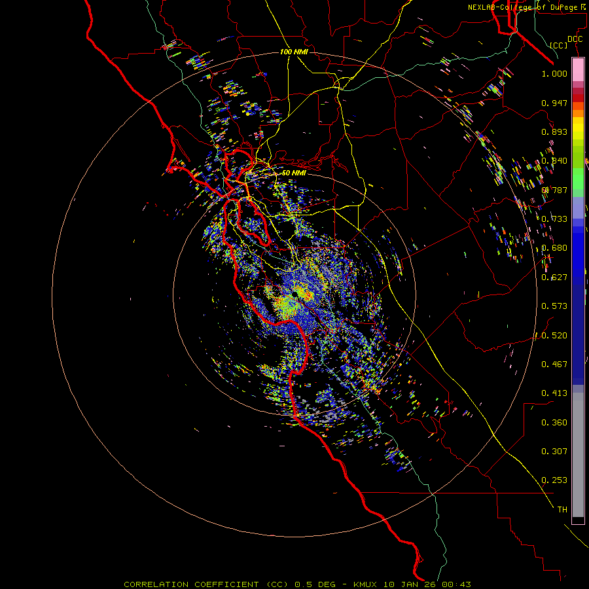589x589 pixels.
Task: Click the 0.520 scale value
Action: (554, 336)
